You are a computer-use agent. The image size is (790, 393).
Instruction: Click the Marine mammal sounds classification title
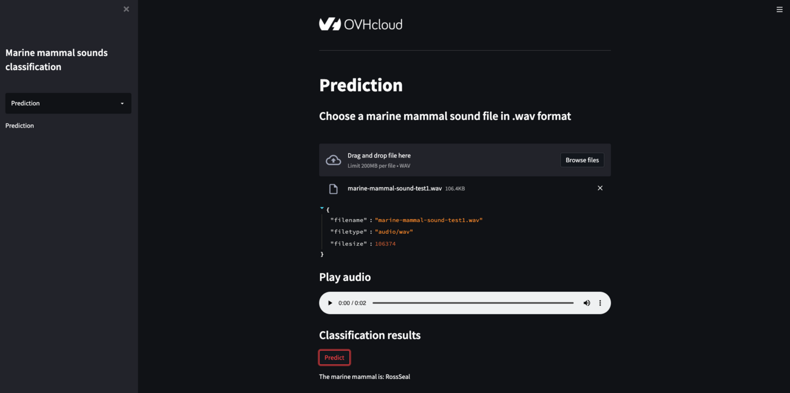[x=56, y=60]
